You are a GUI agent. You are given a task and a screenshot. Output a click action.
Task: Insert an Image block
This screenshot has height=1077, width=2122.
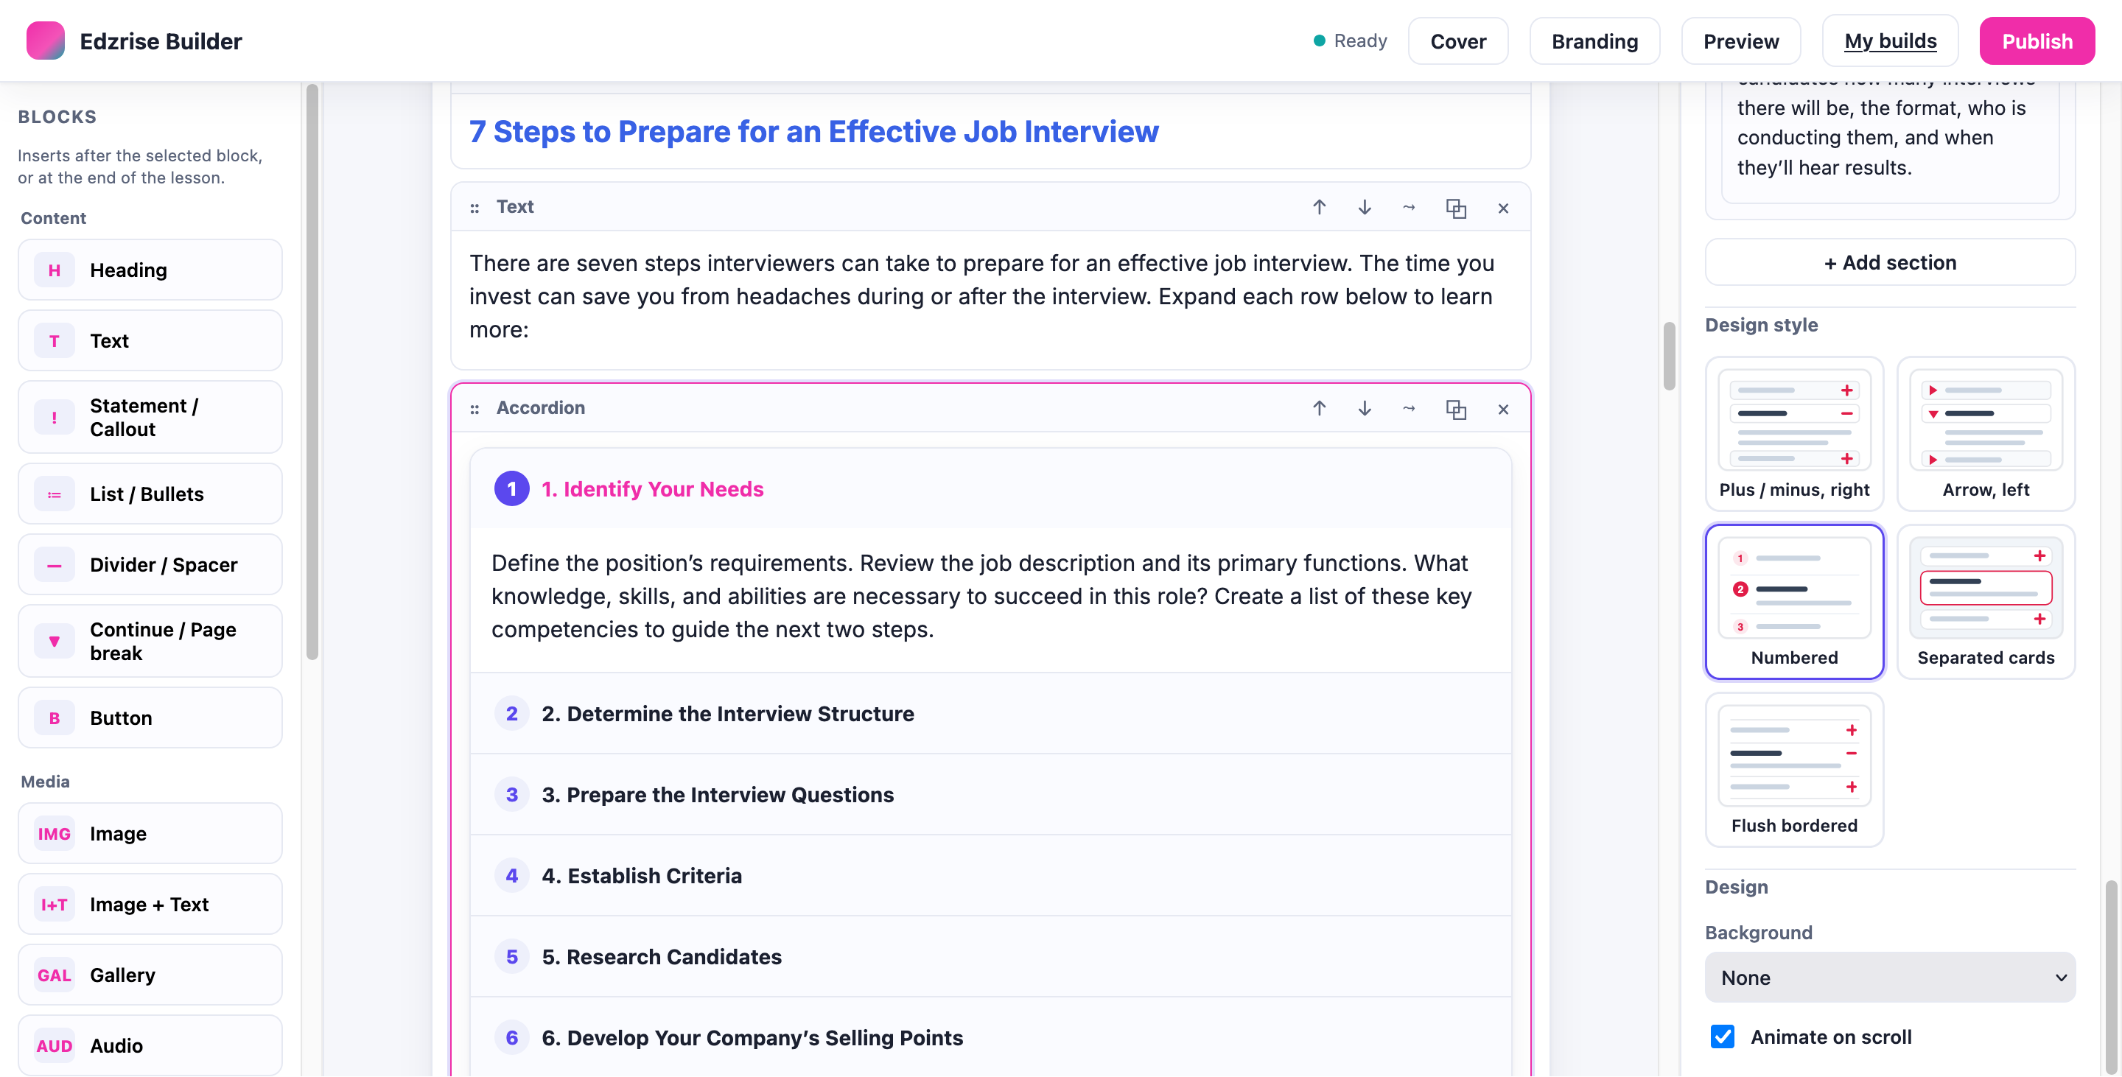(x=150, y=834)
